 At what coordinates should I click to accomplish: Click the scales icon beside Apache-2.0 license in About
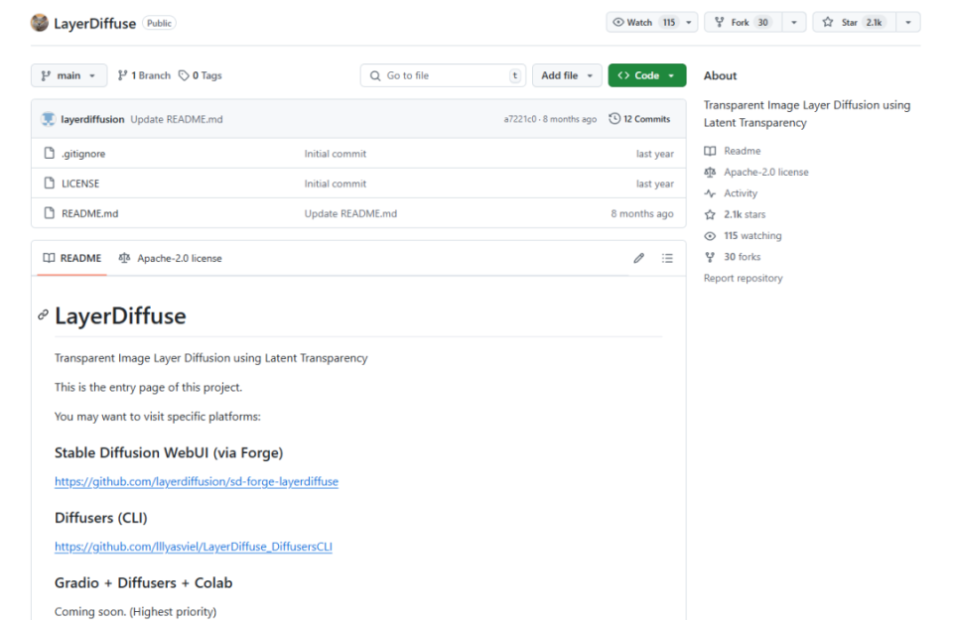point(710,172)
